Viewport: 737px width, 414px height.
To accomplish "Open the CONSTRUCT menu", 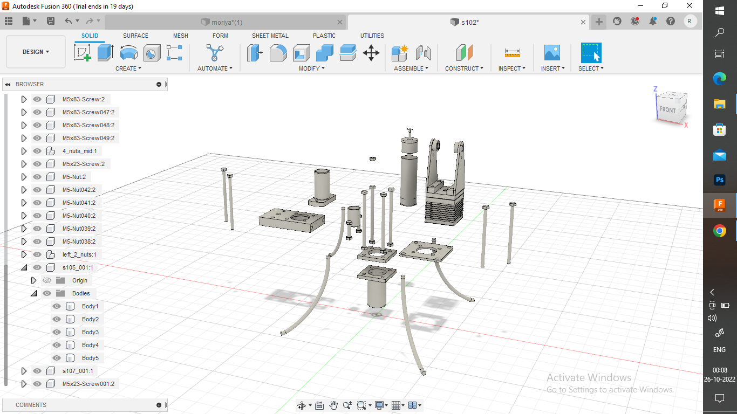I will 463,68.
